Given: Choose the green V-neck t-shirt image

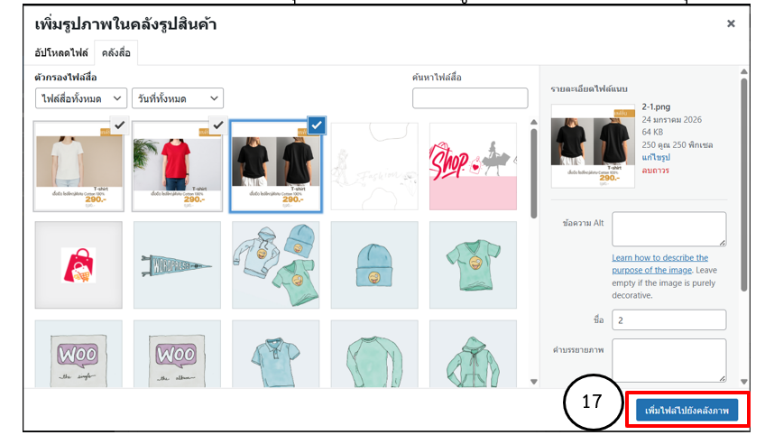Looking at the screenshot, I should tap(473, 265).
